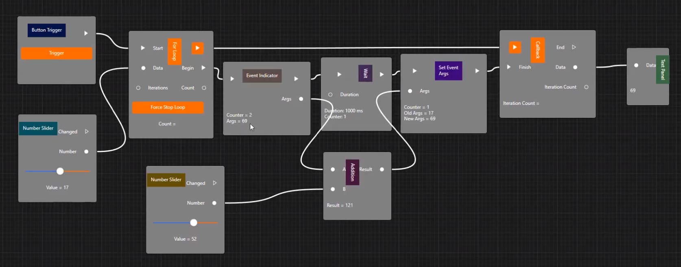Select the Addition node Result output port
The height and width of the screenshot is (267, 681).
coord(382,169)
